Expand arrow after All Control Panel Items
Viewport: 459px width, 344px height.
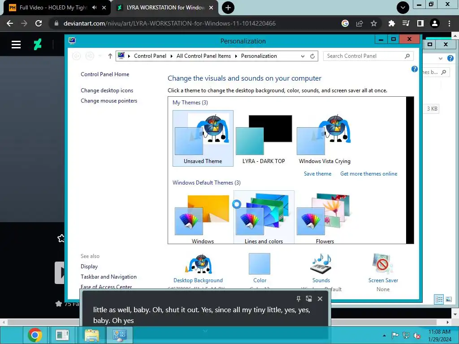[236, 56]
